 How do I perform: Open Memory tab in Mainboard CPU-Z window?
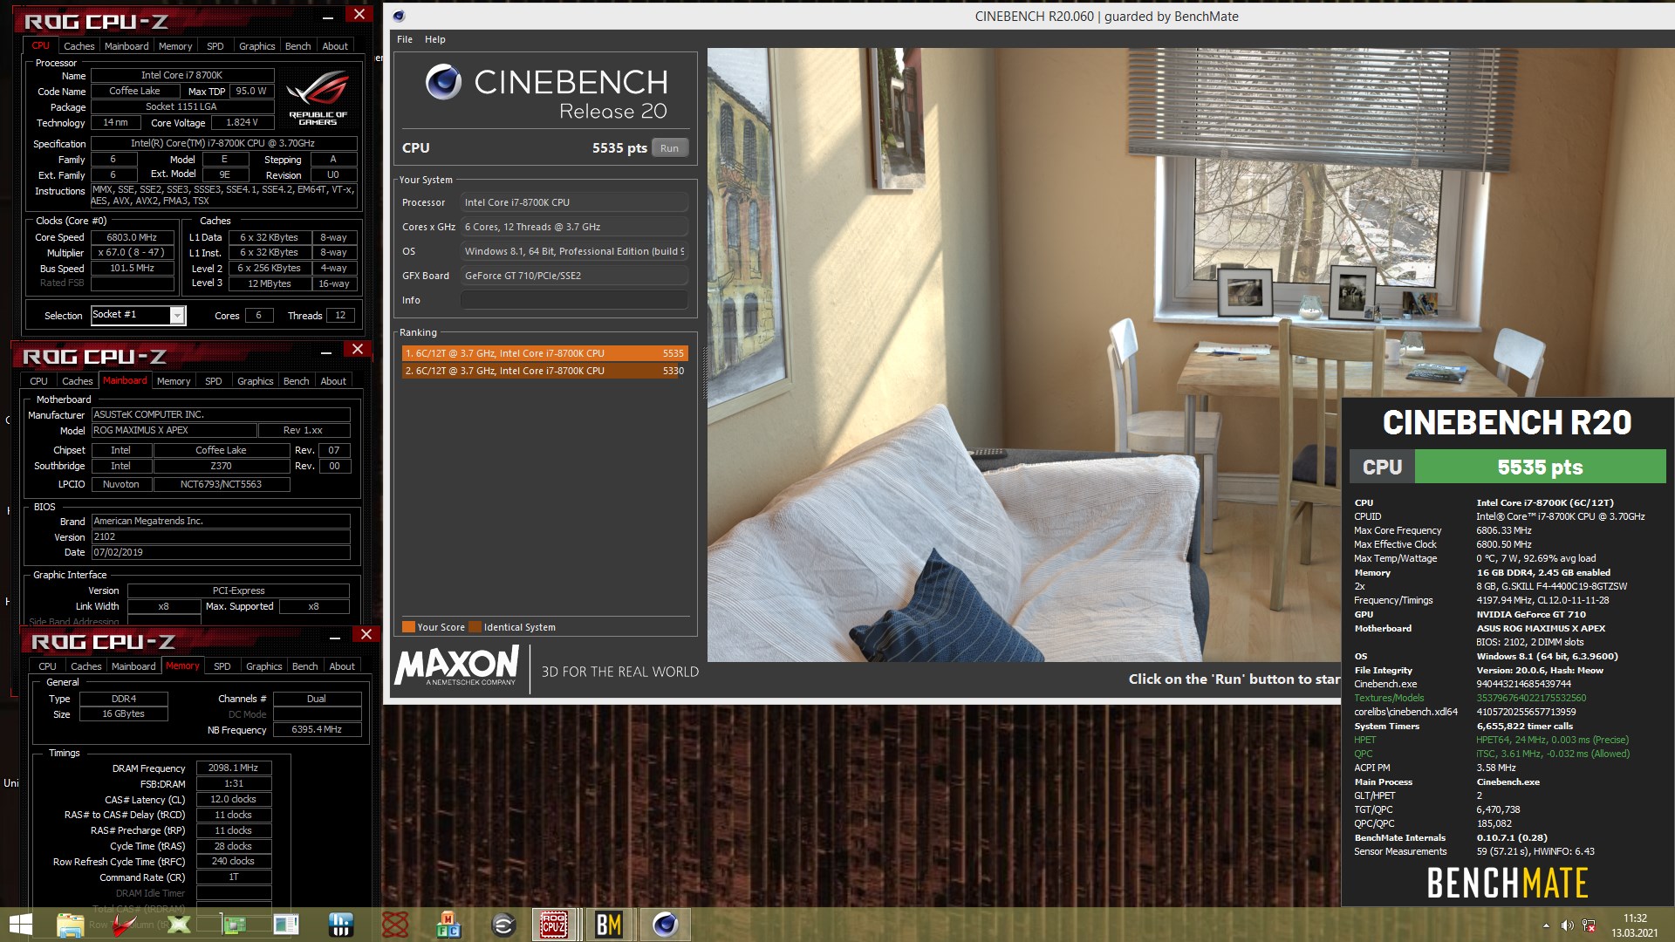pyautogui.click(x=174, y=381)
